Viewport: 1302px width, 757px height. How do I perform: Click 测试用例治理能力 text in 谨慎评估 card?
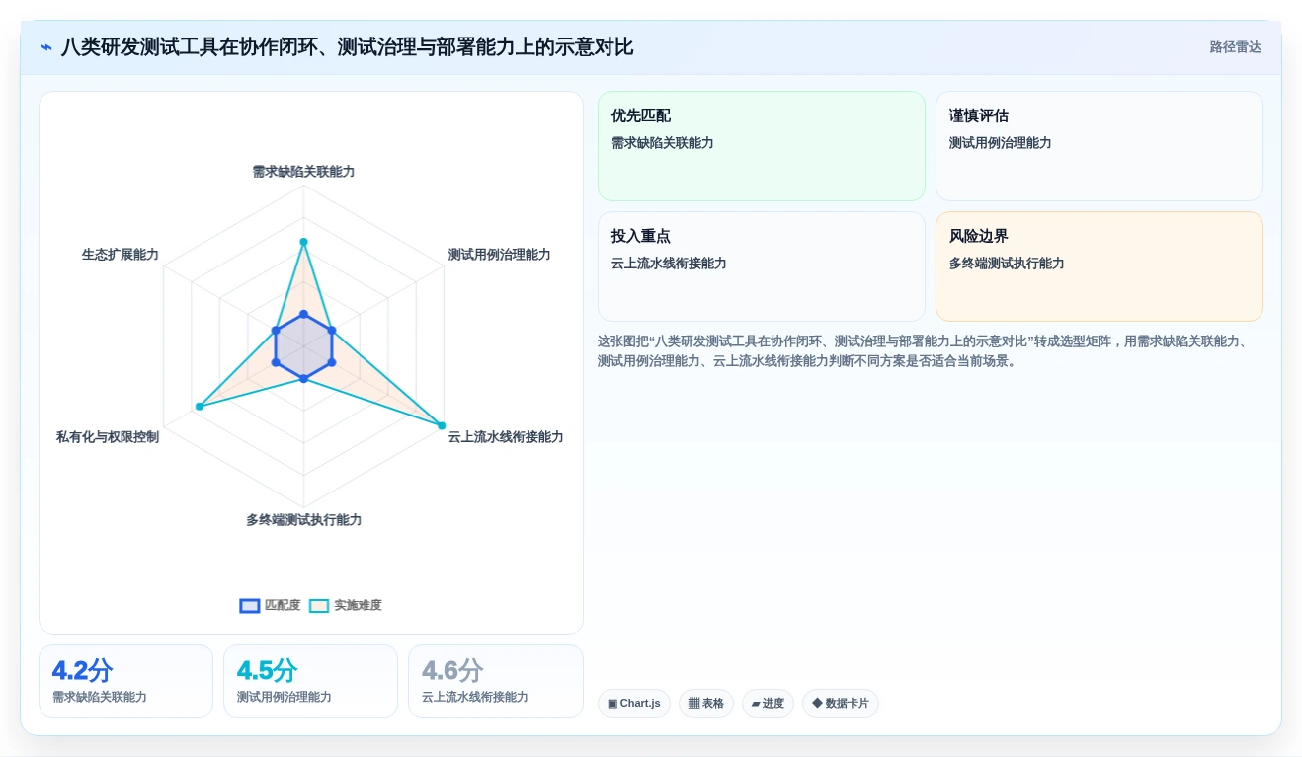(1001, 143)
